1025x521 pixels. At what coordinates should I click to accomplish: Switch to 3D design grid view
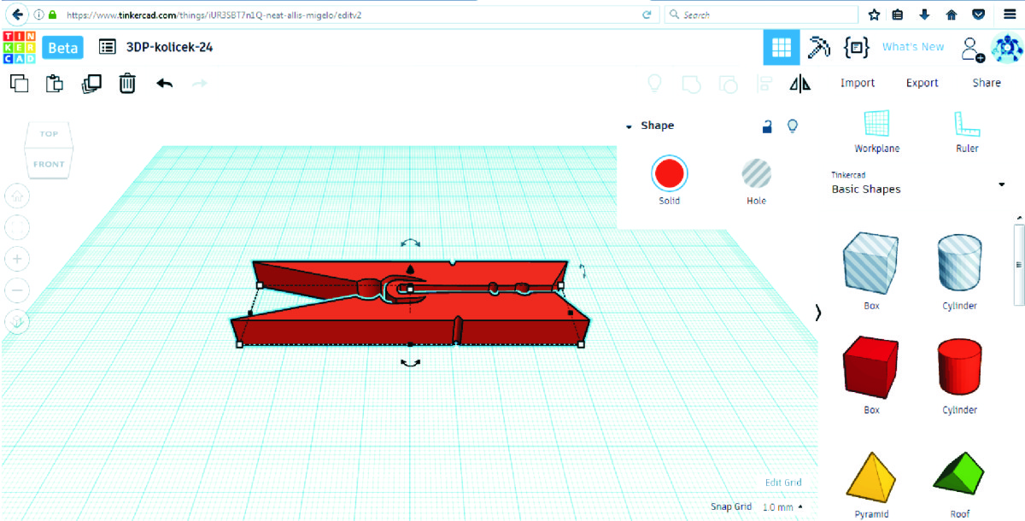click(x=782, y=47)
